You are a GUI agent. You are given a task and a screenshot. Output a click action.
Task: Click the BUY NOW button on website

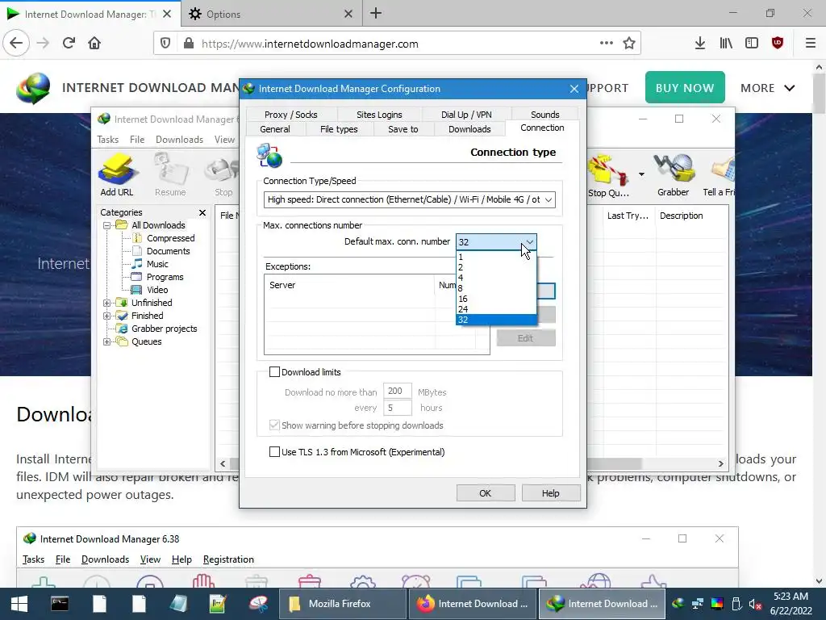pos(685,88)
